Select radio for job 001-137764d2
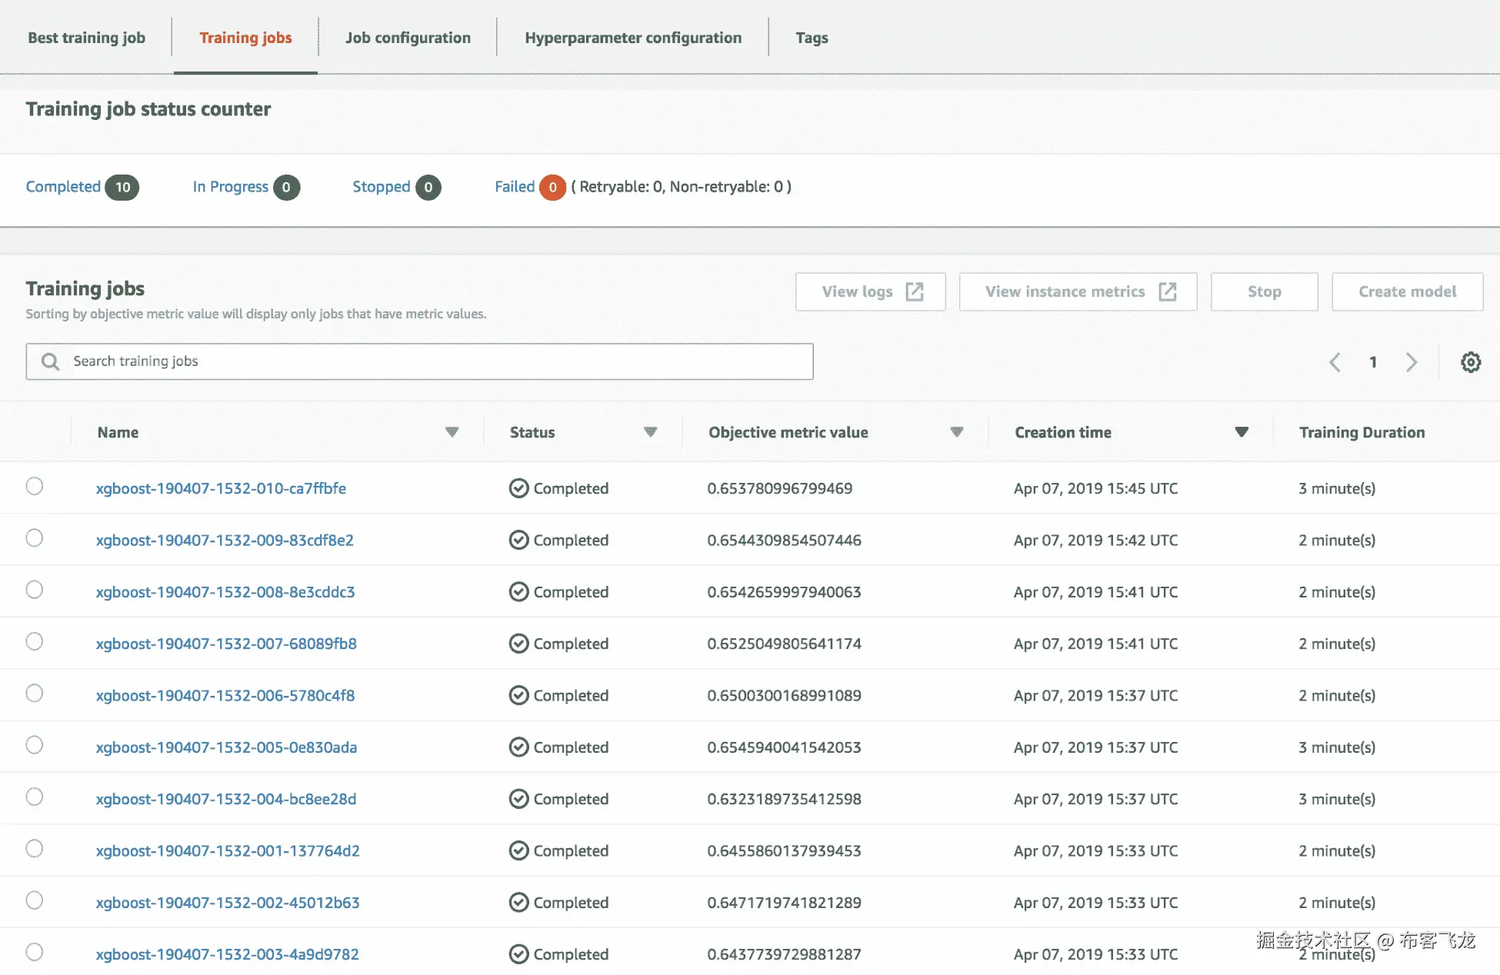Viewport: 1500px width, 975px height. (35, 849)
